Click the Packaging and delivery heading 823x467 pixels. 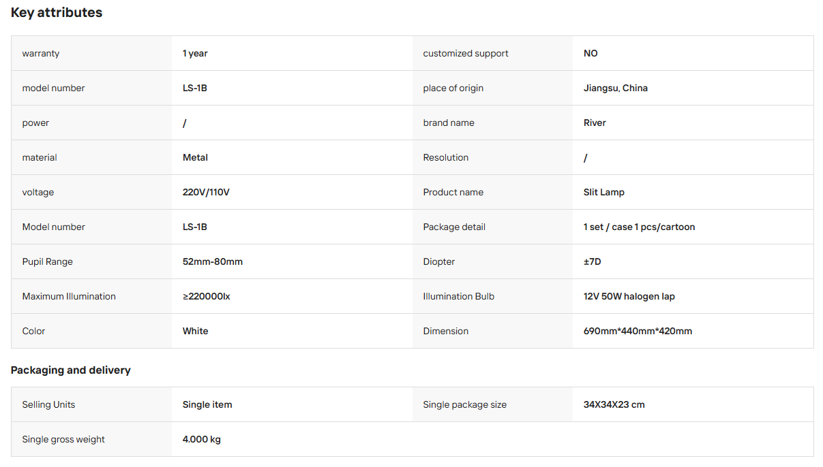71,370
